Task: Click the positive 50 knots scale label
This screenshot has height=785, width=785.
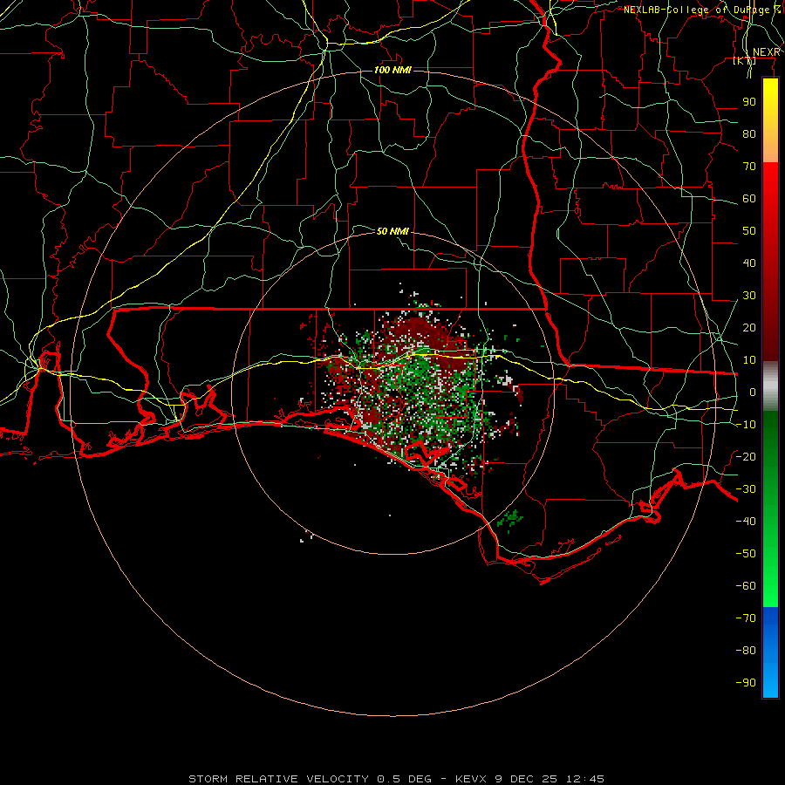Action: (749, 231)
